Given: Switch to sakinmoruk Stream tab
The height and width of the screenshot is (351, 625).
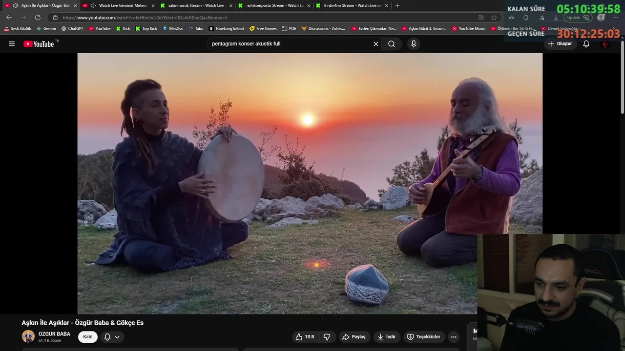Looking at the screenshot, I should (196, 5).
